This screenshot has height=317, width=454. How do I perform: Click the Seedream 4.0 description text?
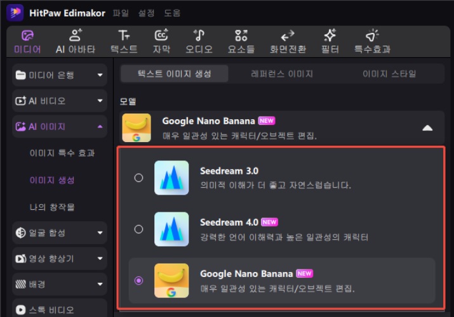[284, 237]
